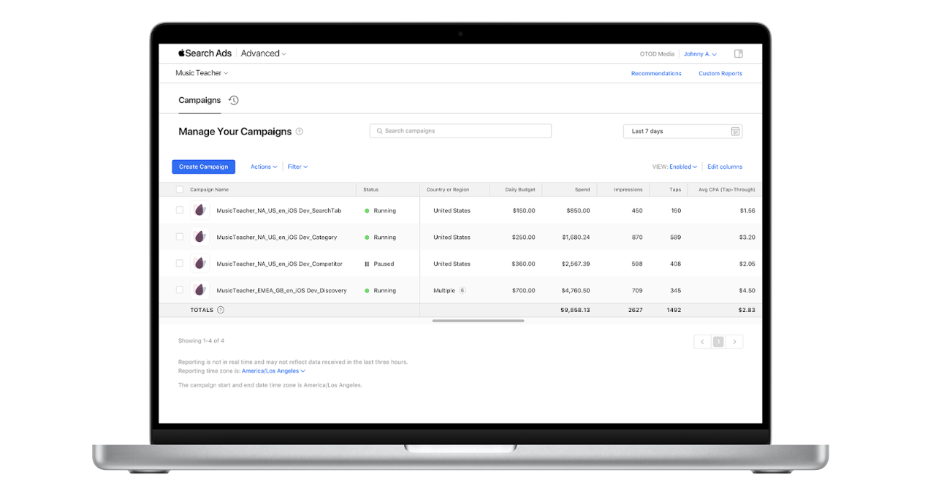Sort by the Status column header
925x491 pixels.
(370, 190)
